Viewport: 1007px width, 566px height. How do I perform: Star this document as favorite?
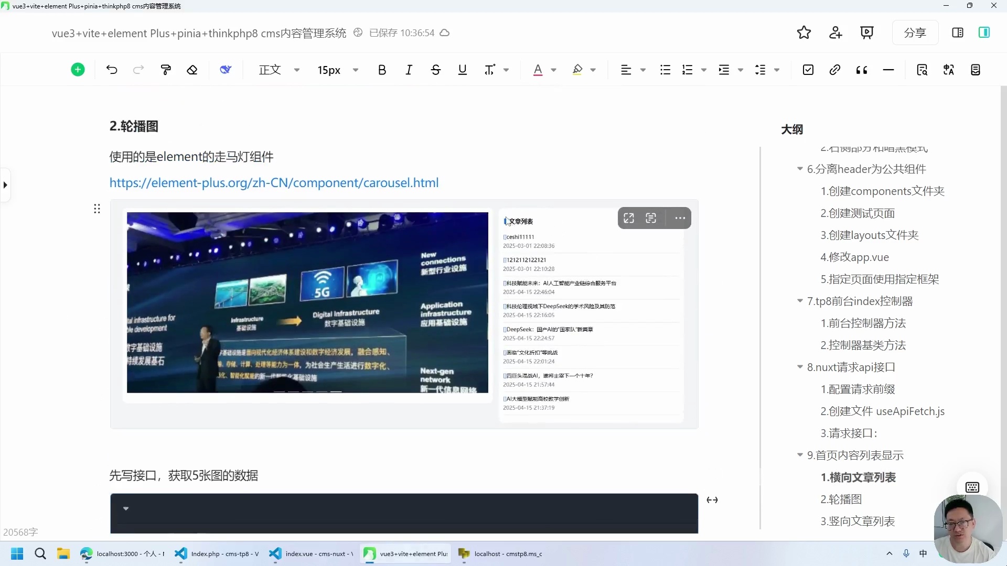click(804, 32)
